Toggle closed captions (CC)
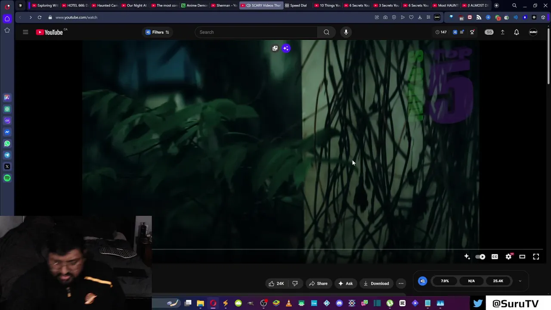Image resolution: width=551 pixels, height=310 pixels. (495, 257)
